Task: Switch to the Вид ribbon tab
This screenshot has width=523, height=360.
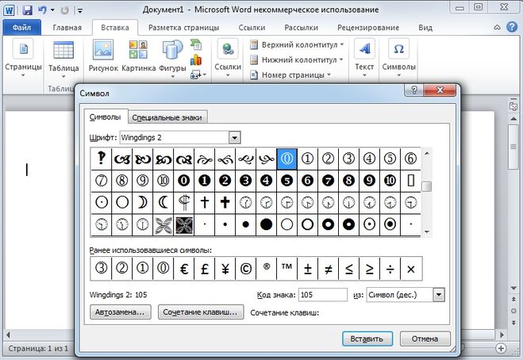Action: pos(425,28)
